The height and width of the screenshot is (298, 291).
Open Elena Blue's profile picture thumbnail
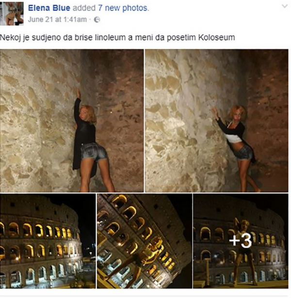(x=12, y=14)
